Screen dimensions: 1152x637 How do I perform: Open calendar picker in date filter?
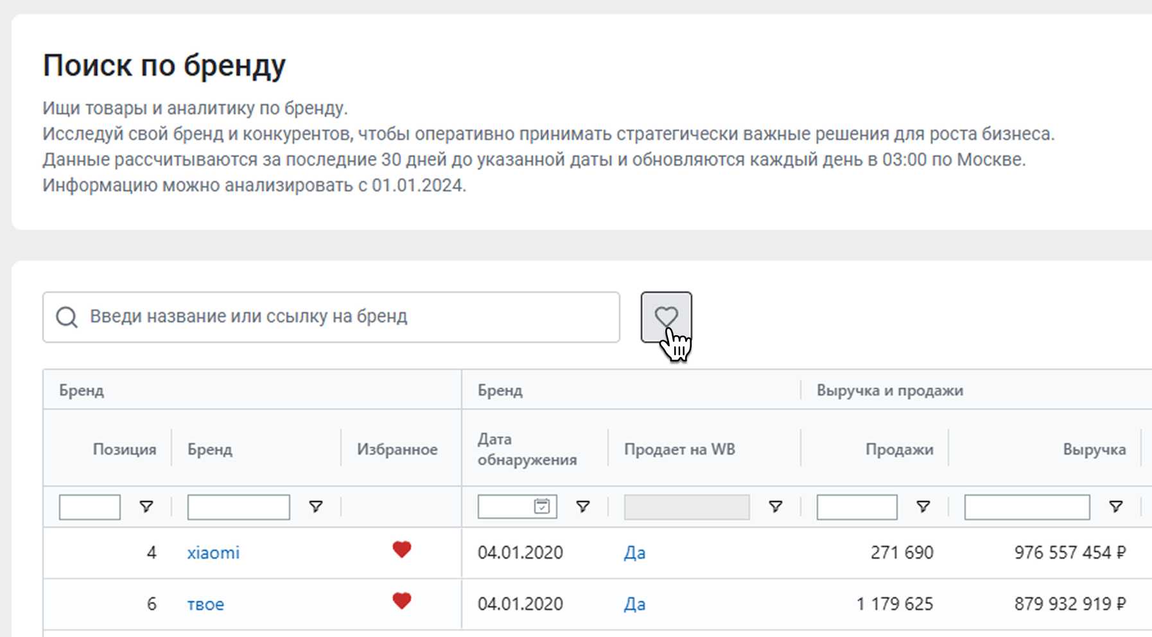tap(542, 507)
